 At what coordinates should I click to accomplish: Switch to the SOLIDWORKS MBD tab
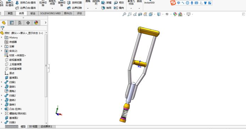click(x=50, y=13)
